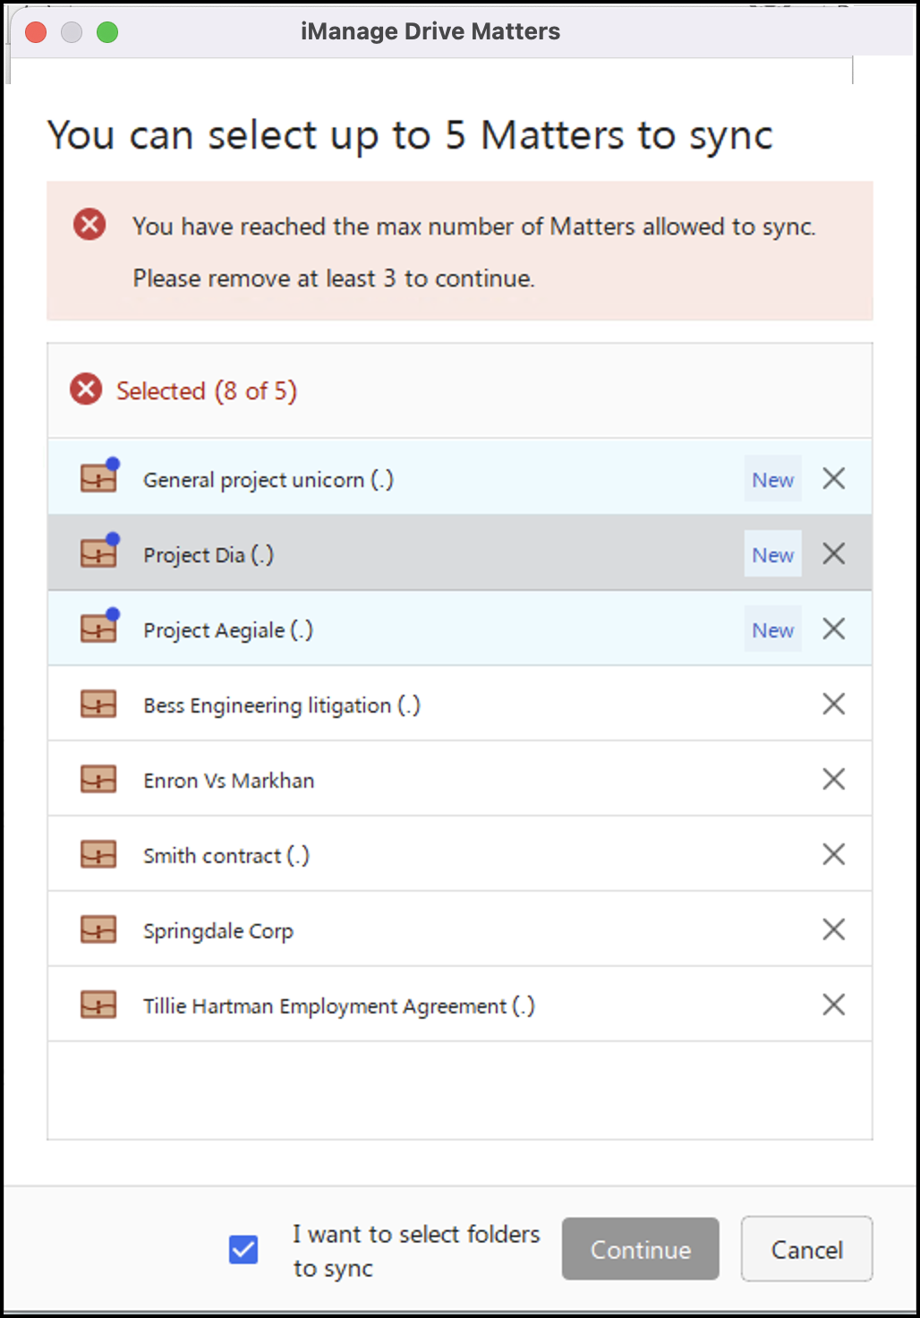The image size is (920, 1318).
Task: Remove Springdale Corp from selection
Action: (833, 930)
